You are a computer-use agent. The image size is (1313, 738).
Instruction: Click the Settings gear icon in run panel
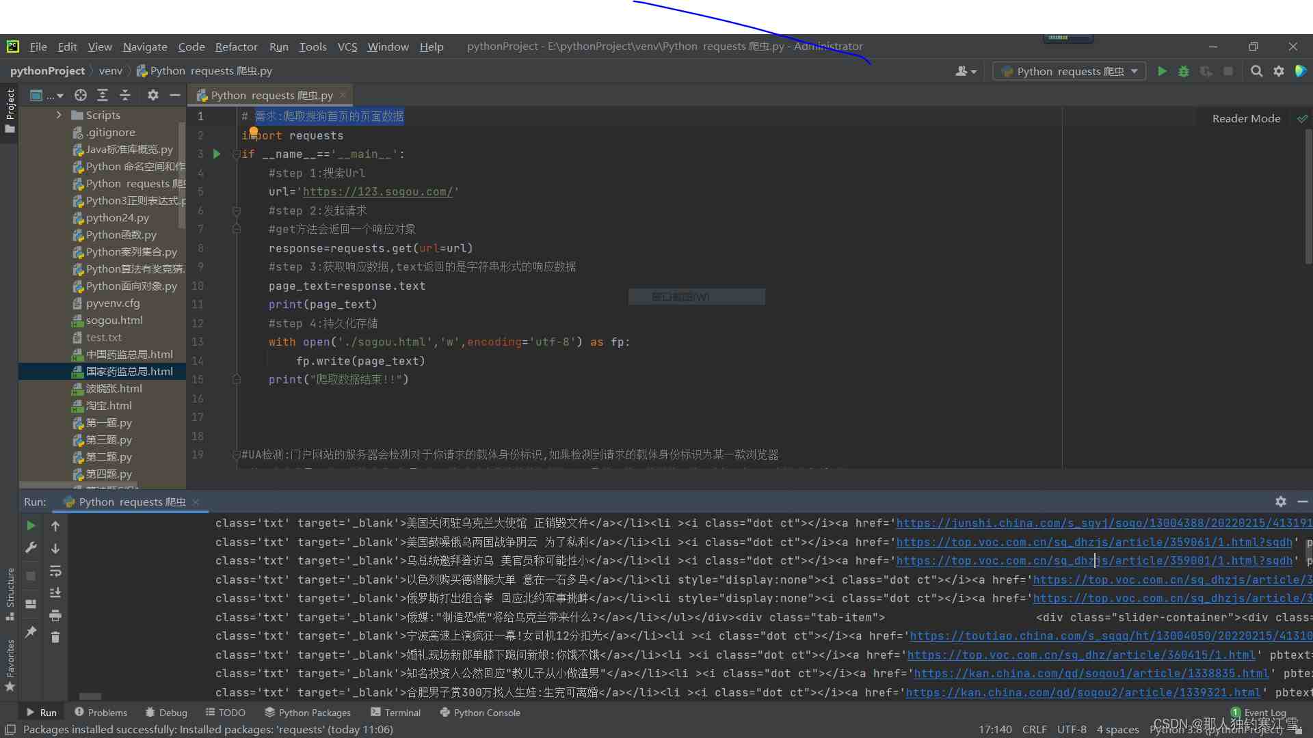click(x=1281, y=501)
